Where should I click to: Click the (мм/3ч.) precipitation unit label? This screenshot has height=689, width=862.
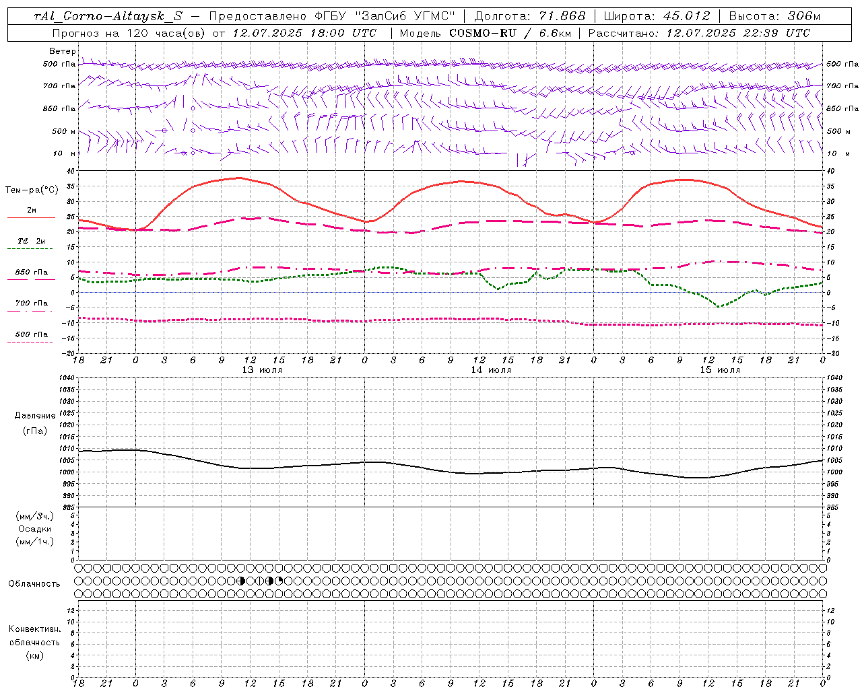pyautogui.click(x=35, y=516)
